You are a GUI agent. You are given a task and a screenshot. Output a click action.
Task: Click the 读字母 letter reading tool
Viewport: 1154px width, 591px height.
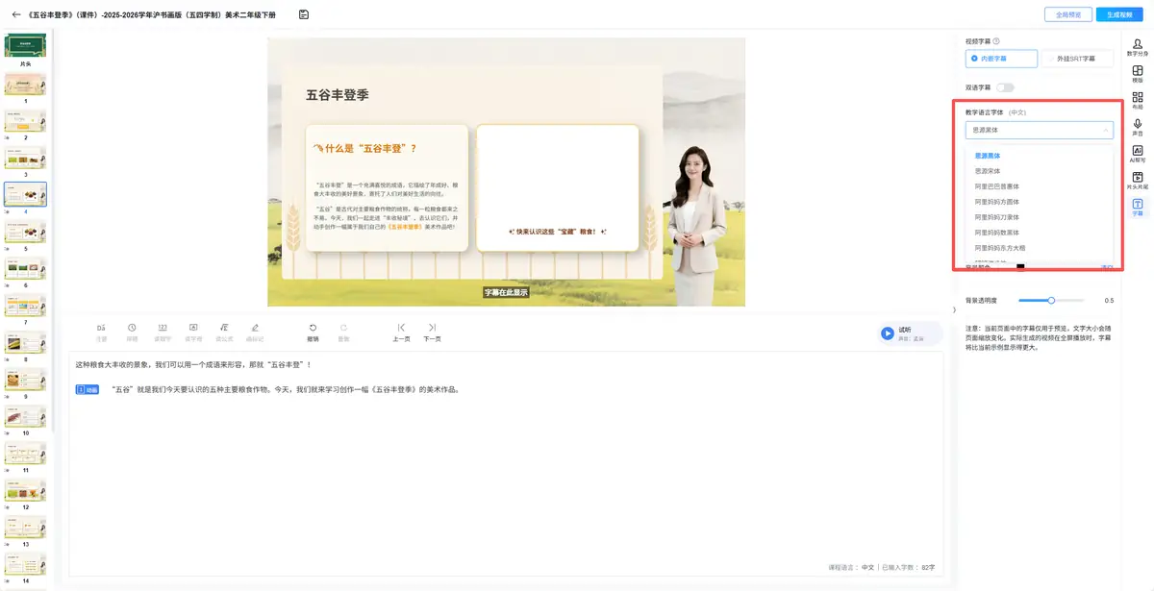point(193,332)
